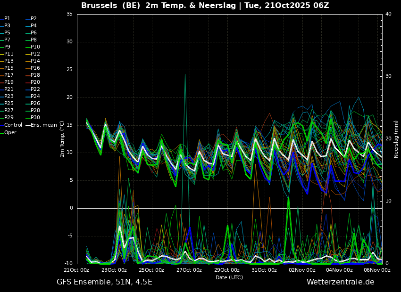Select the 27Oct 00z date tick
Screen dimensions: 401x292
pos(189,270)
